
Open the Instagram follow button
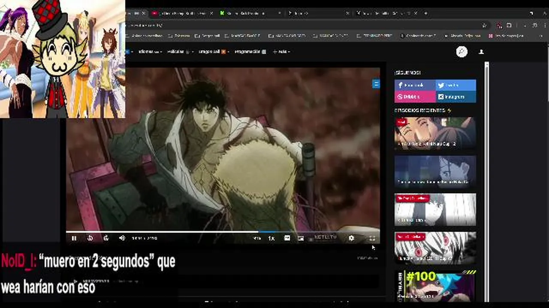(455, 97)
